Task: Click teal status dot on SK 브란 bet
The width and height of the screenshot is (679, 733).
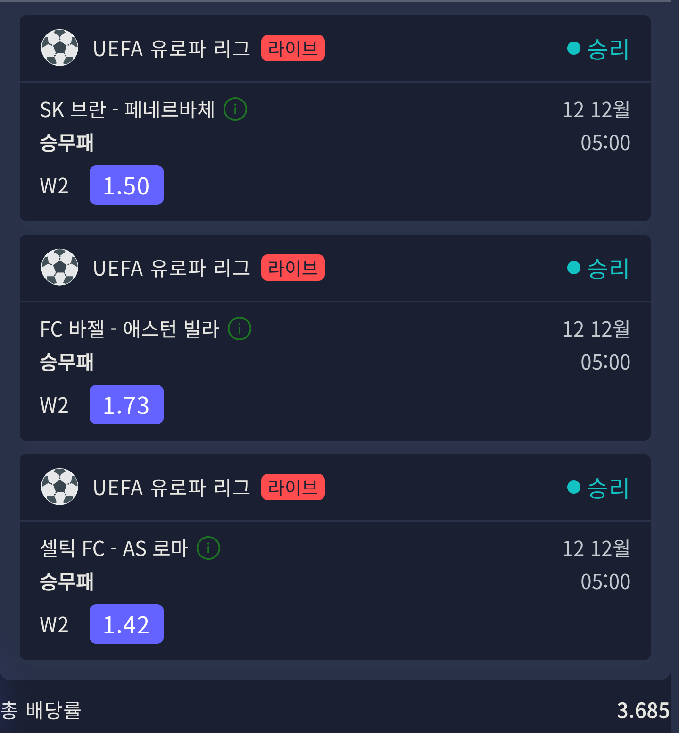Action: pyautogui.click(x=573, y=48)
